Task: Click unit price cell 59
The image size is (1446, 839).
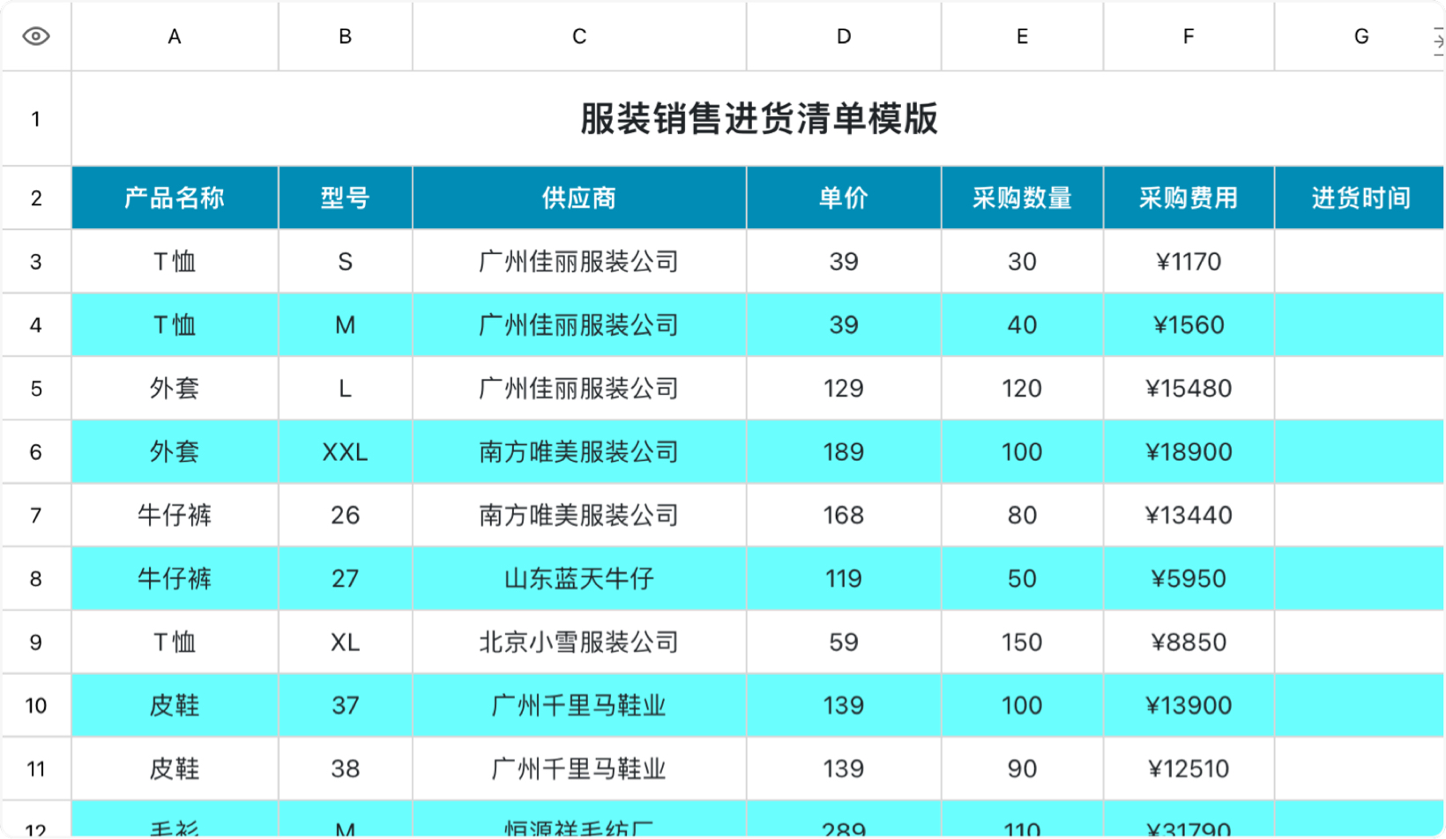Action: [844, 642]
